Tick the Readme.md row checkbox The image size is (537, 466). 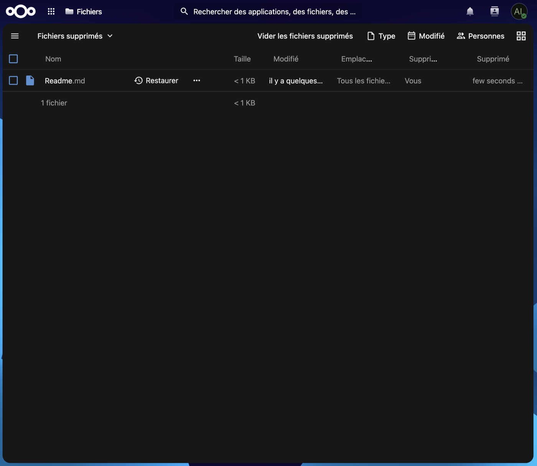[13, 81]
